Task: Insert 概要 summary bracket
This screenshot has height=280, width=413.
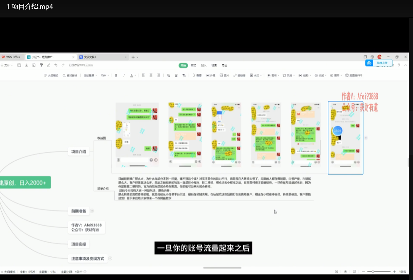Action: [197, 75]
